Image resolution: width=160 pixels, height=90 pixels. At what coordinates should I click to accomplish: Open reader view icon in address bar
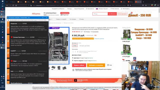128,5
